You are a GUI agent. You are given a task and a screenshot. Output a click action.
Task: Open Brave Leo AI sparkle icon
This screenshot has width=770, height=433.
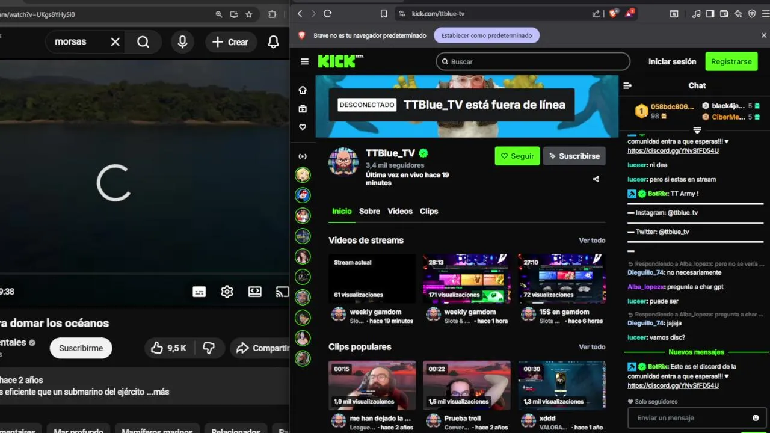pyautogui.click(x=738, y=14)
